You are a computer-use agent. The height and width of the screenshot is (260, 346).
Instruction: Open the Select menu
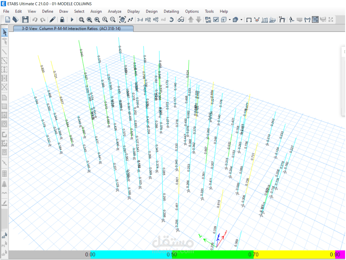pos(79,11)
